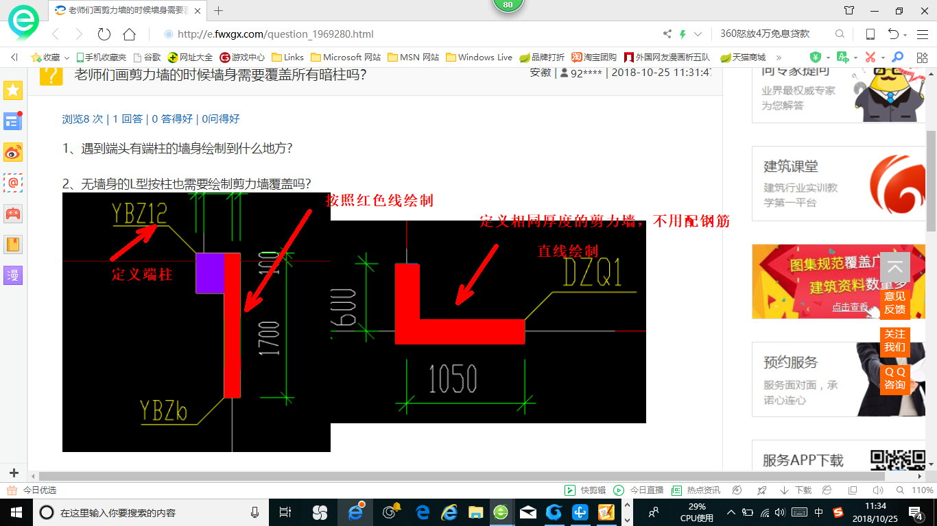Open the 淘宝团购 bookmark
Image resolution: width=937 pixels, height=526 pixels.
tap(594, 58)
